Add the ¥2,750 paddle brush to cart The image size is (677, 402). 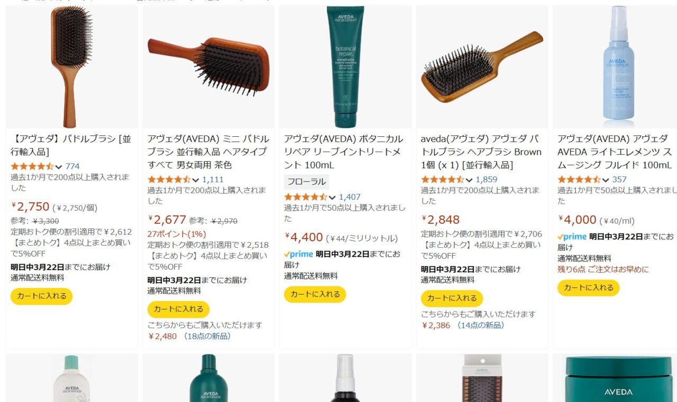(x=42, y=296)
